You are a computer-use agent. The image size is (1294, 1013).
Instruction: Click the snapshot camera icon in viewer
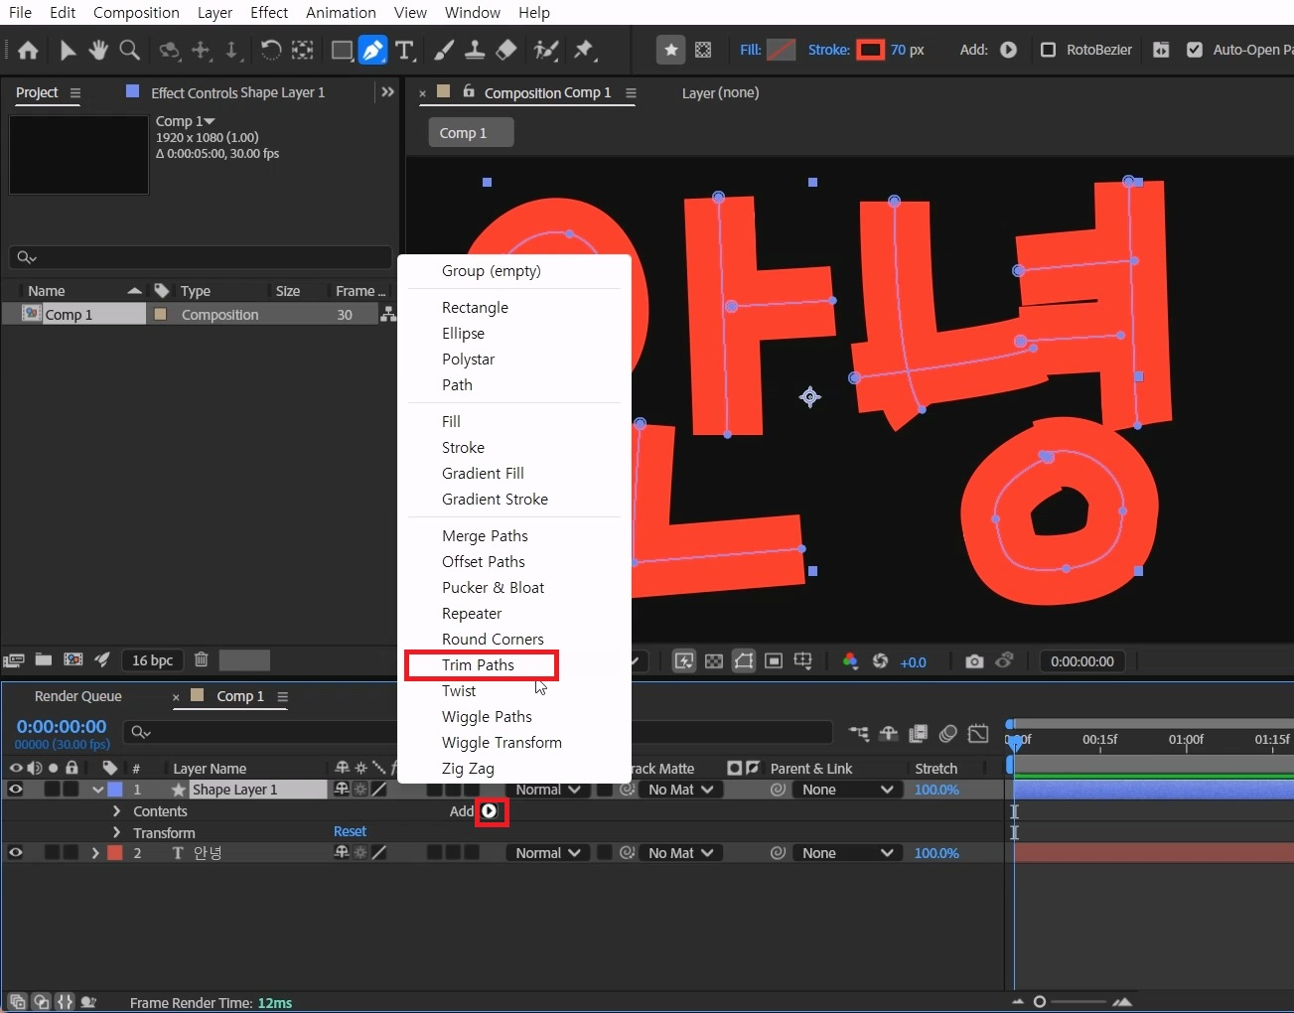pyautogui.click(x=974, y=661)
